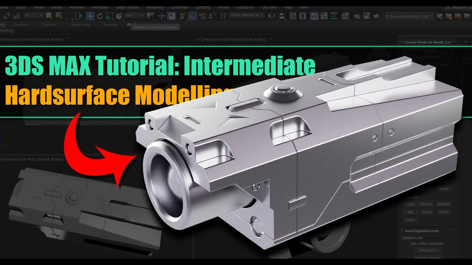Viewport: 472px width, 265px height.
Task: Click the attach button
Action: click(x=443, y=212)
